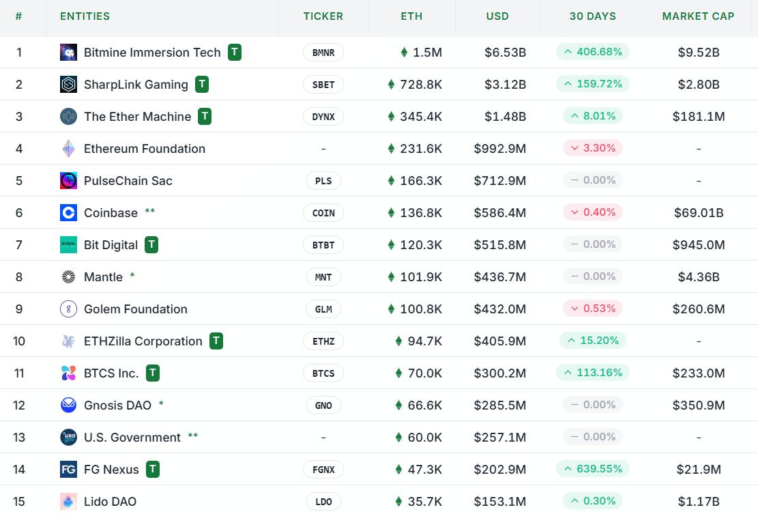Click the BTCS Inc. logo icon
758x514 pixels.
click(x=68, y=373)
